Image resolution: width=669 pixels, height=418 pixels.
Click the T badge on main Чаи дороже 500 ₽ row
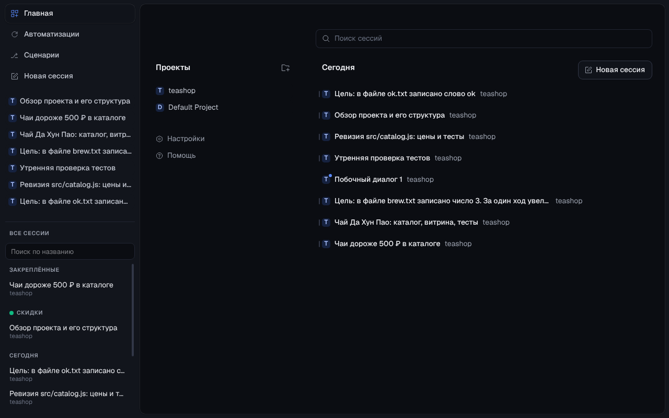pos(326,244)
